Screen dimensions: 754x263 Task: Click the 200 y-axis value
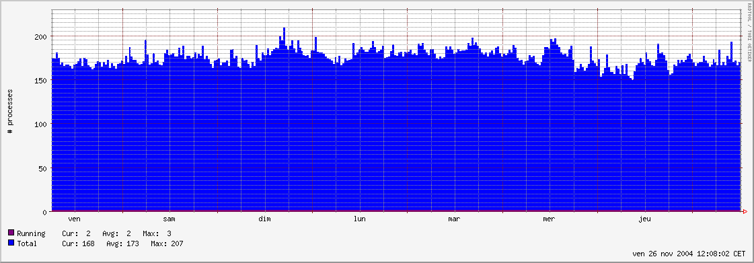41,36
